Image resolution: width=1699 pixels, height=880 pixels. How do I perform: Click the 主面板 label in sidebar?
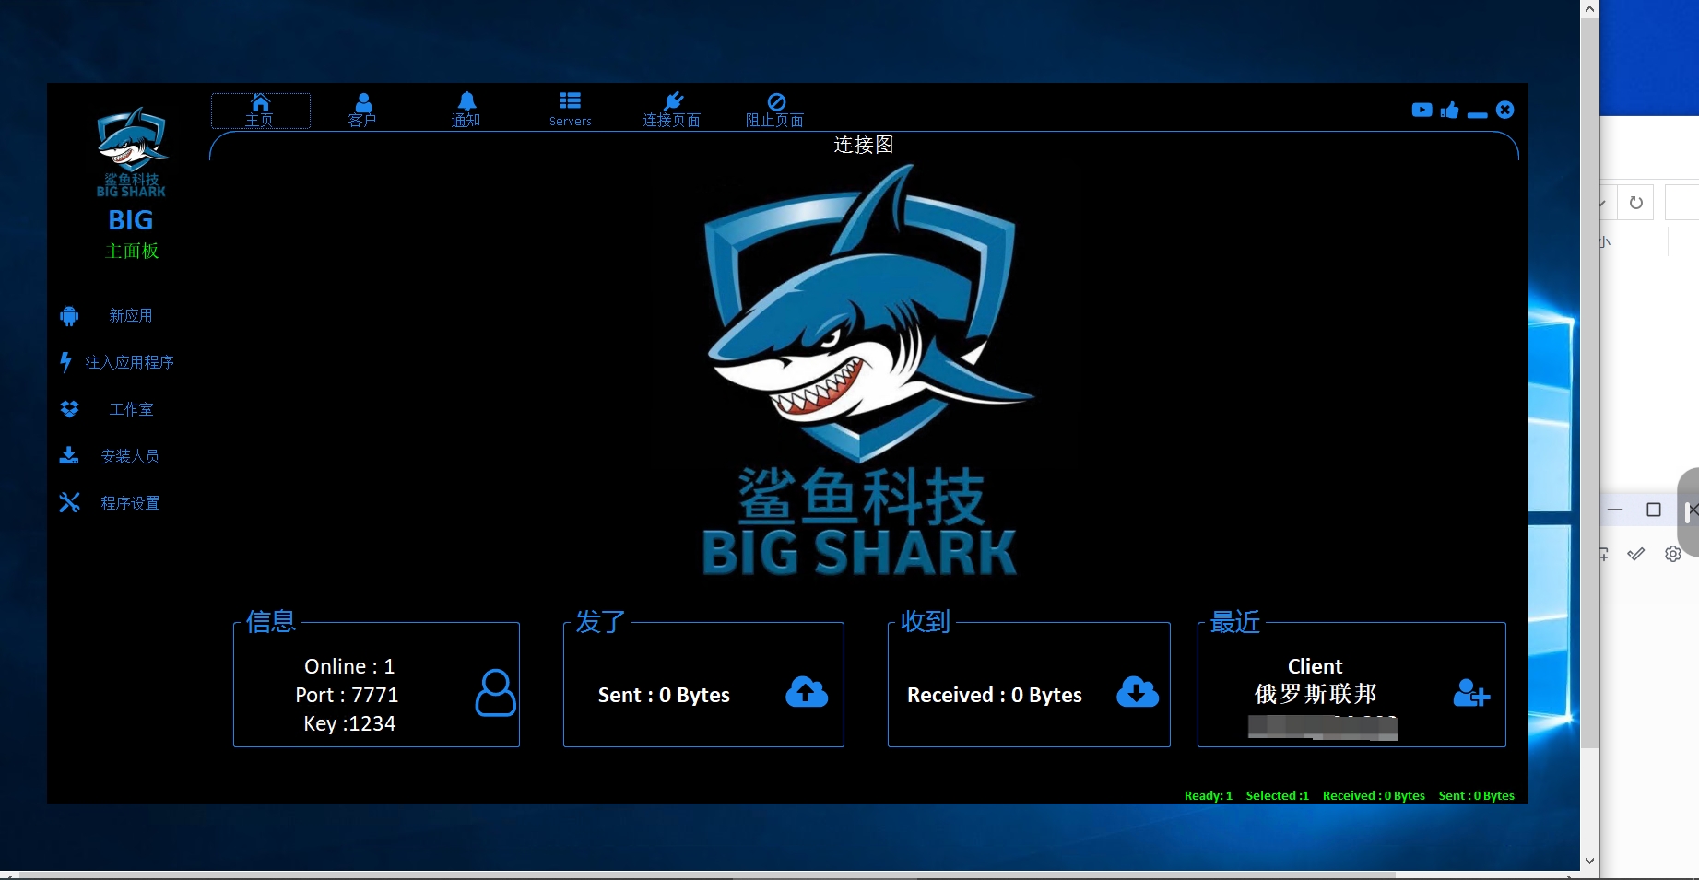pyautogui.click(x=132, y=251)
